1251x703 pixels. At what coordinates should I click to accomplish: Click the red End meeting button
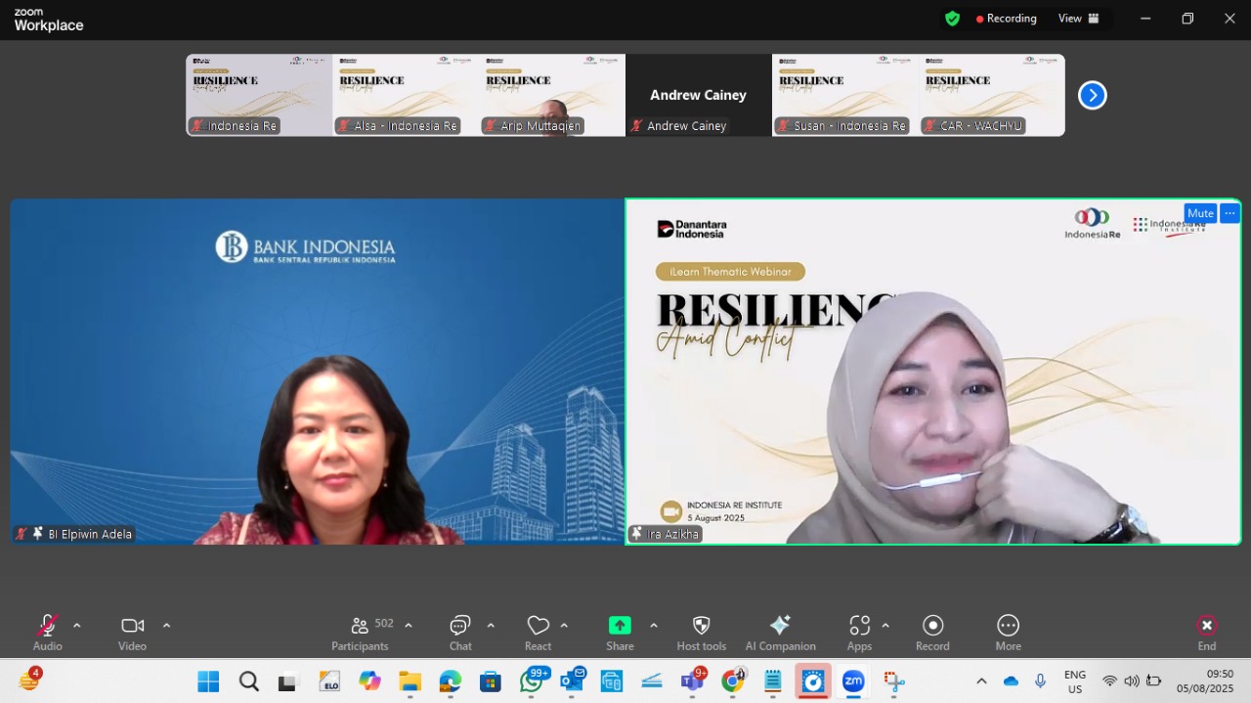pyautogui.click(x=1207, y=634)
